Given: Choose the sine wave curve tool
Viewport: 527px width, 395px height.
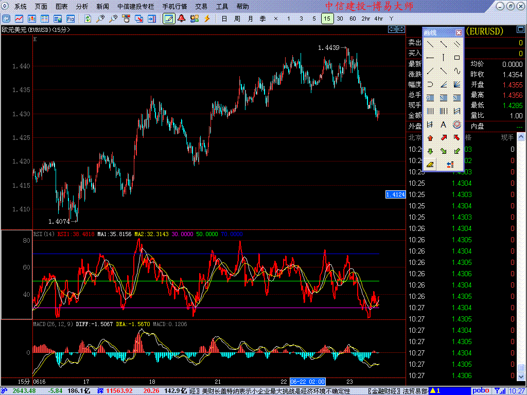Looking at the screenshot, I should [x=457, y=71].
